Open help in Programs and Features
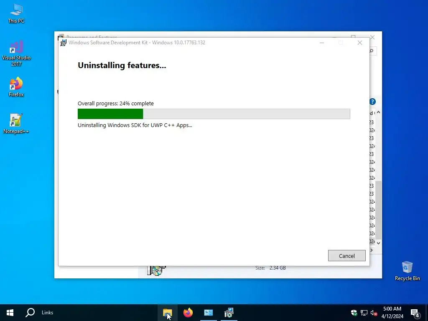The height and width of the screenshot is (321, 428). [372, 102]
